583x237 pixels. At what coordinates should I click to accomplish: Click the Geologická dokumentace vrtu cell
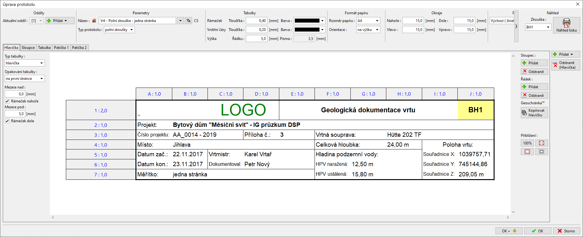pyautogui.click(x=368, y=110)
